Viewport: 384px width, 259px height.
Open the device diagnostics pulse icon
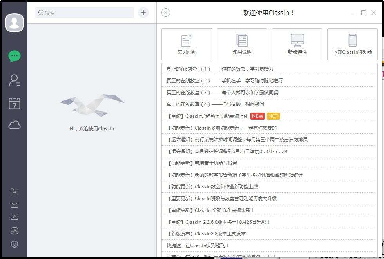click(x=14, y=231)
